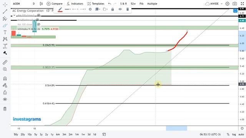Select the brush drawing tool
Viewport: 246px width, 138px height.
coord(5,26)
